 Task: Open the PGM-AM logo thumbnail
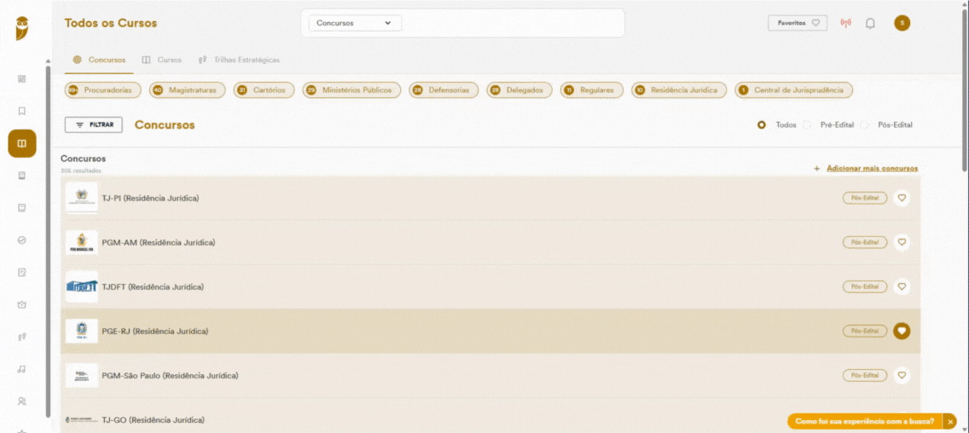pyautogui.click(x=82, y=242)
